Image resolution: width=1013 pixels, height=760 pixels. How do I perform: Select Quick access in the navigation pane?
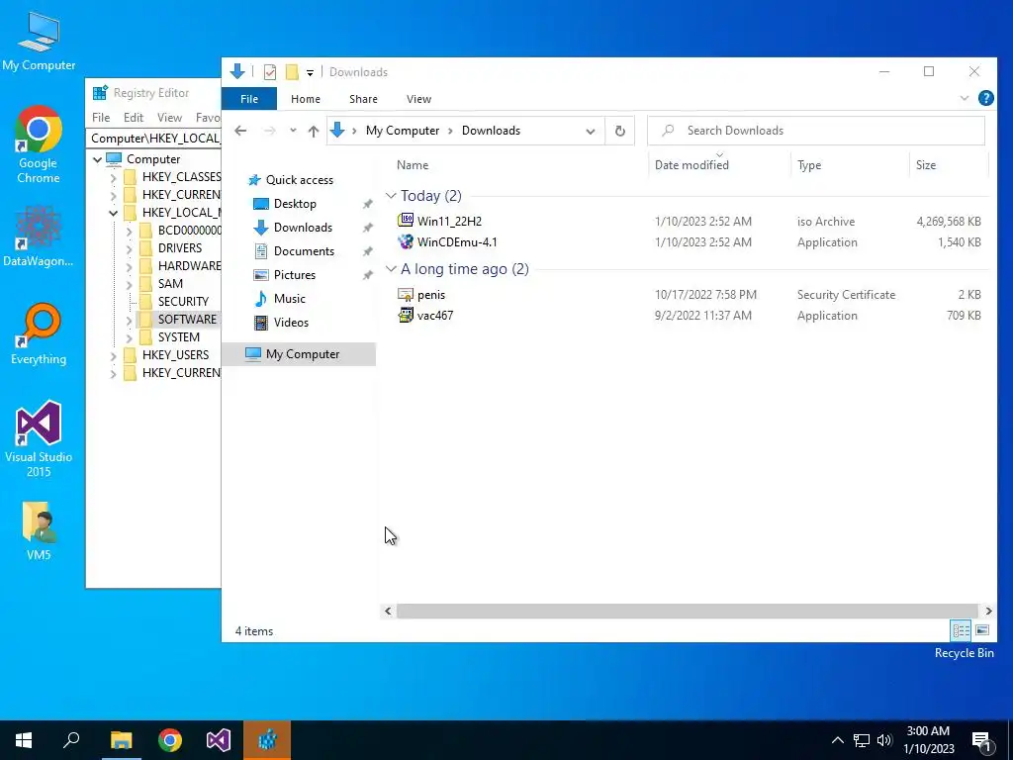click(300, 180)
